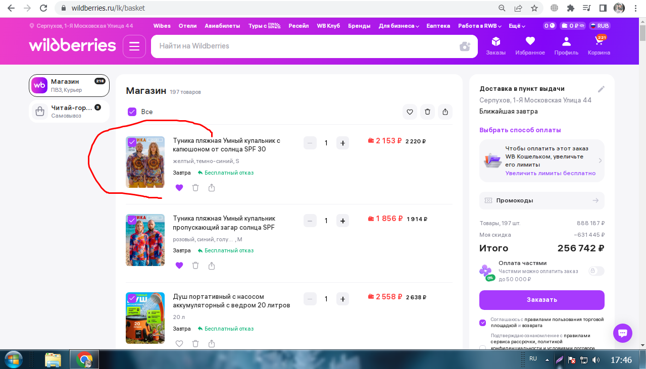Screen dimensions: 646x369
Task: Open Избранное favorites heart icon
Action: [530, 45]
